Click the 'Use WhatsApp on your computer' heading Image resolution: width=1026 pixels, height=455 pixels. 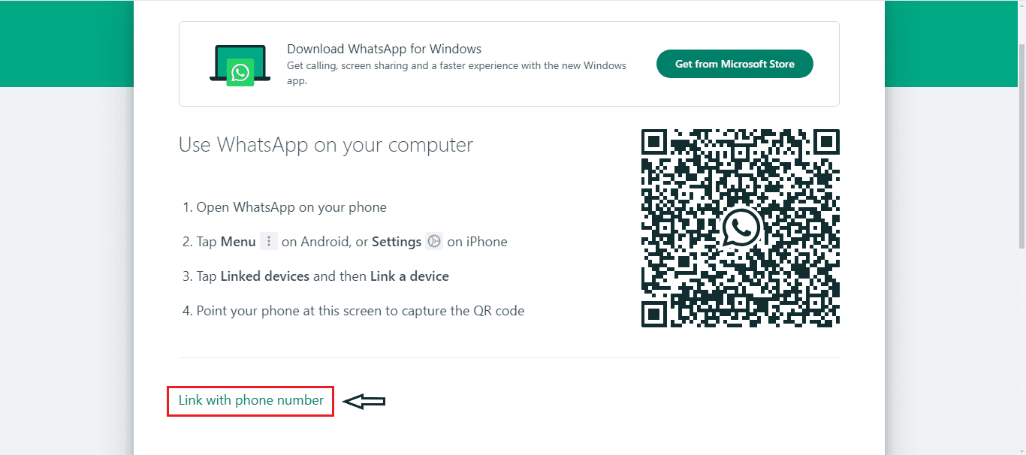point(326,144)
